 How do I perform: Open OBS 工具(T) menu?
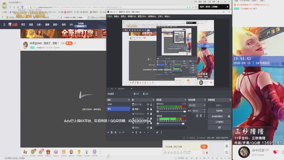(x=160, y=16)
